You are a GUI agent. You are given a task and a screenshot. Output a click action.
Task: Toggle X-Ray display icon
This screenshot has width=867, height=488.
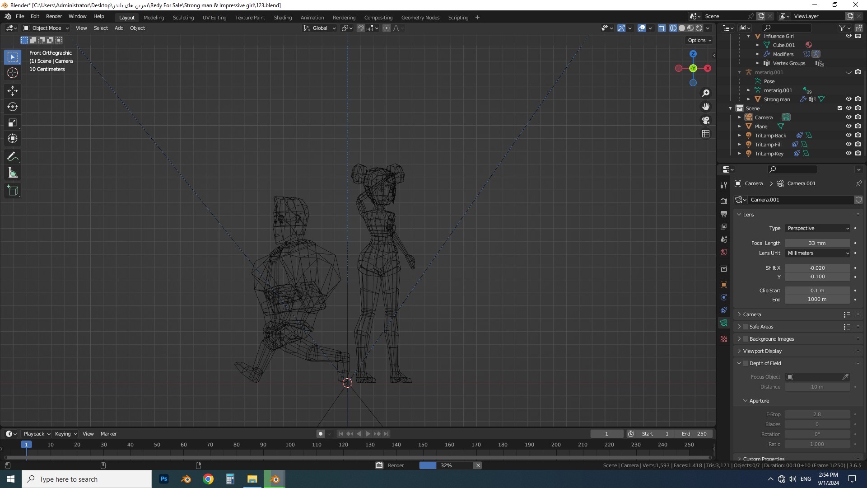tap(662, 28)
